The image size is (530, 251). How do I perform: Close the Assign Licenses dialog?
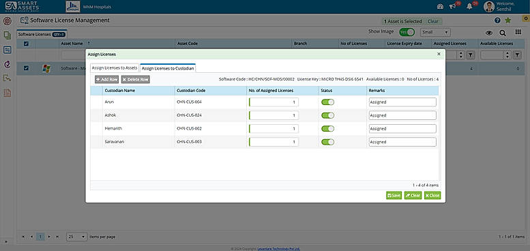tap(439, 54)
